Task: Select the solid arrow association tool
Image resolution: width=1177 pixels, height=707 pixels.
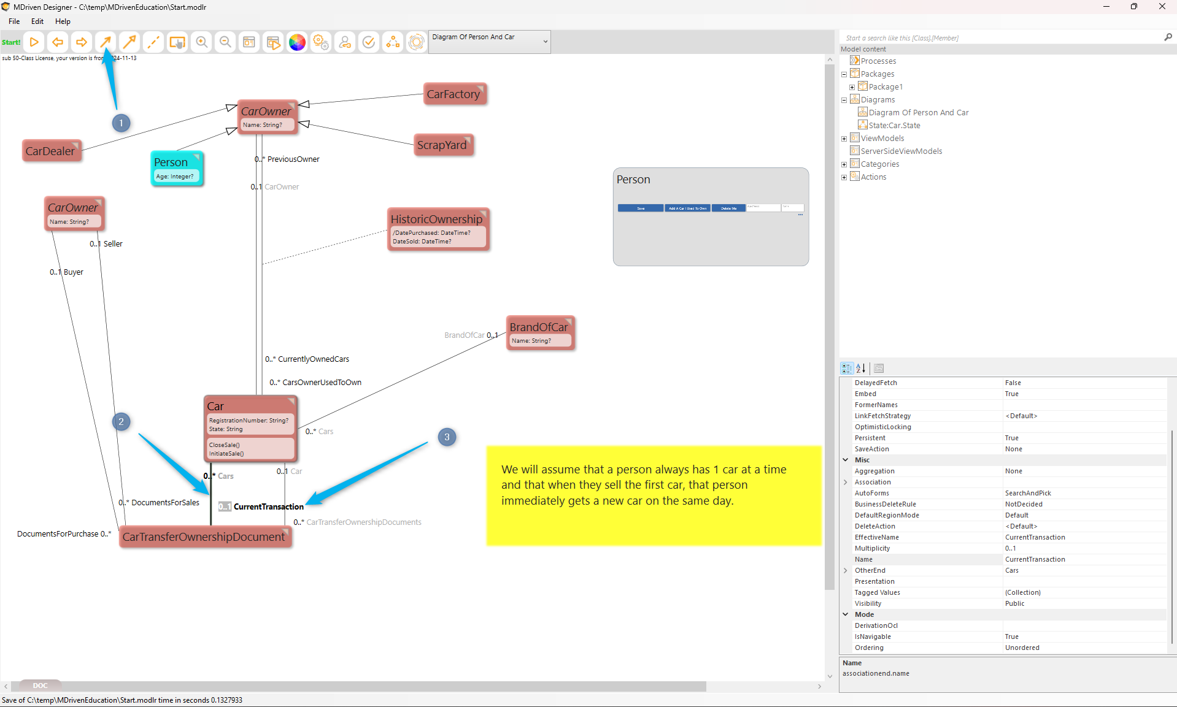Action: [106, 42]
